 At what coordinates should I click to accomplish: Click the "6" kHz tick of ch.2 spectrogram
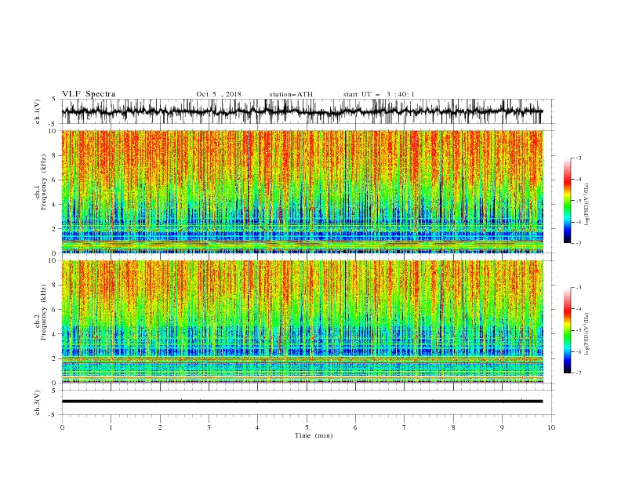54,310
